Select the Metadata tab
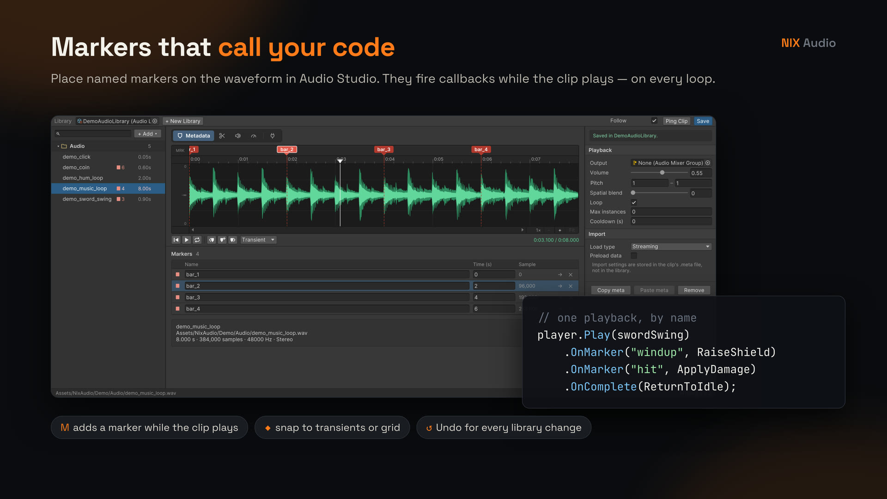This screenshot has height=499, width=887. [x=194, y=136]
